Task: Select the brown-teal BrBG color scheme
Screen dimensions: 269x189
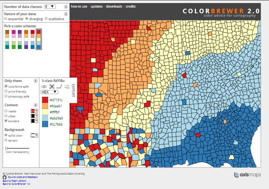Action: [7, 39]
